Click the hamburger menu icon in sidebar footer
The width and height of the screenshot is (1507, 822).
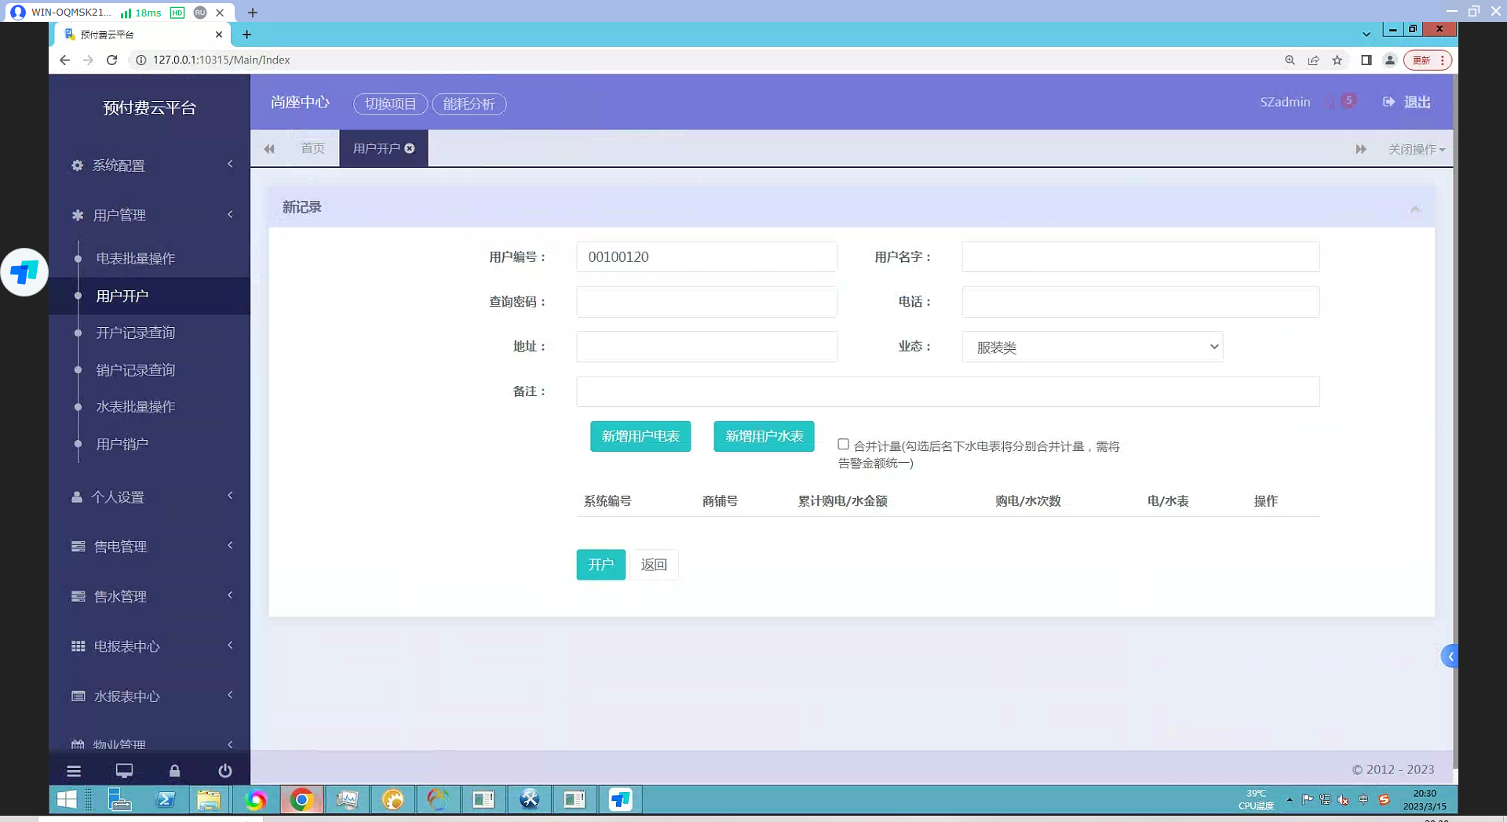coord(74,771)
